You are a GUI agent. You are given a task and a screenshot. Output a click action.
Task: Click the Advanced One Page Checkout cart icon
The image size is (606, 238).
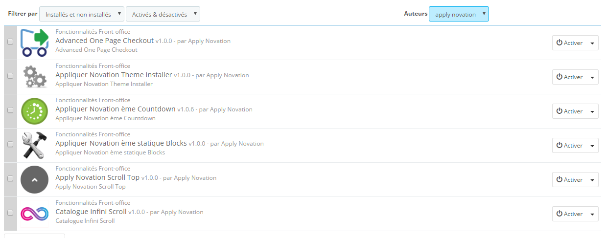[x=34, y=43]
